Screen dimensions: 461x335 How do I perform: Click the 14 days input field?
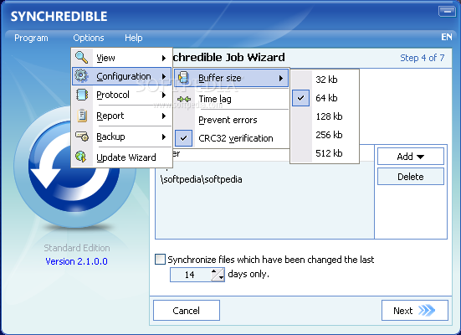[x=191, y=275]
